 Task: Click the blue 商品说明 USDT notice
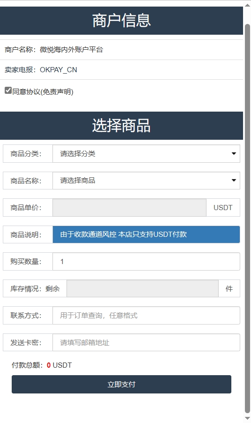(146, 234)
